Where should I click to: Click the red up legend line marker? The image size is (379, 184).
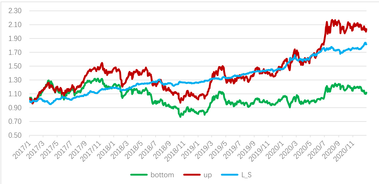click(192, 175)
